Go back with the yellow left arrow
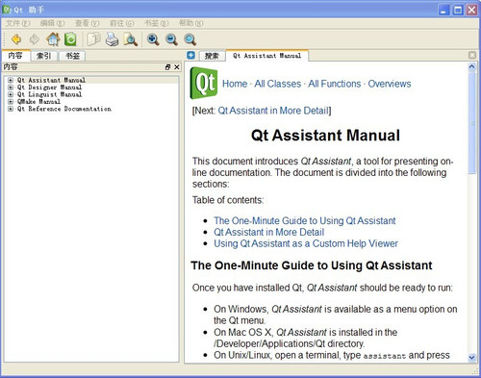Screen dimensions: 481x378 pos(16,39)
